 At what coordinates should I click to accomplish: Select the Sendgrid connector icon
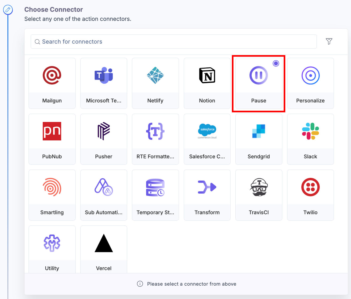tap(259, 131)
